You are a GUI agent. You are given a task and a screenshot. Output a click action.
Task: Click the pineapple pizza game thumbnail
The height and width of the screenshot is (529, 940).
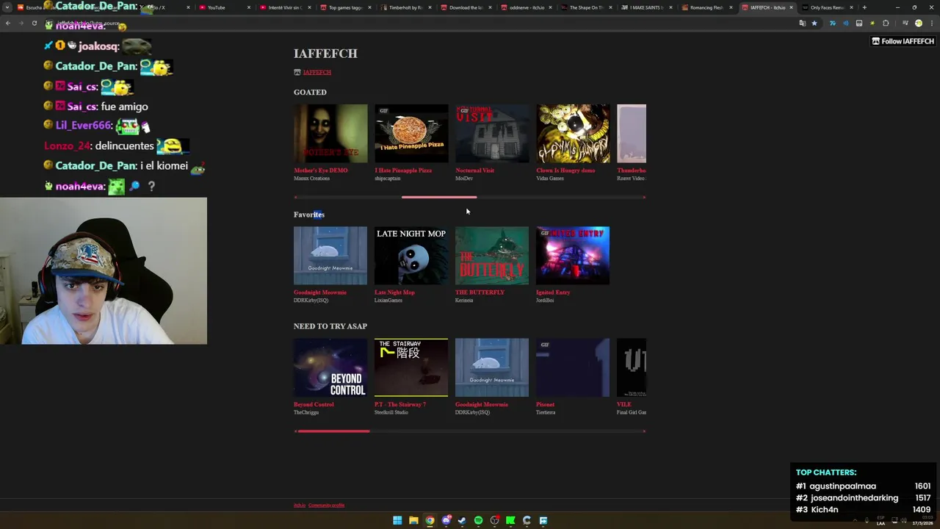click(x=411, y=134)
